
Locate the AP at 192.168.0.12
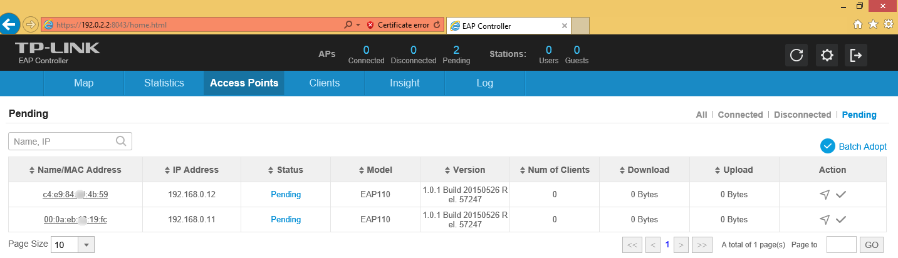pos(825,195)
